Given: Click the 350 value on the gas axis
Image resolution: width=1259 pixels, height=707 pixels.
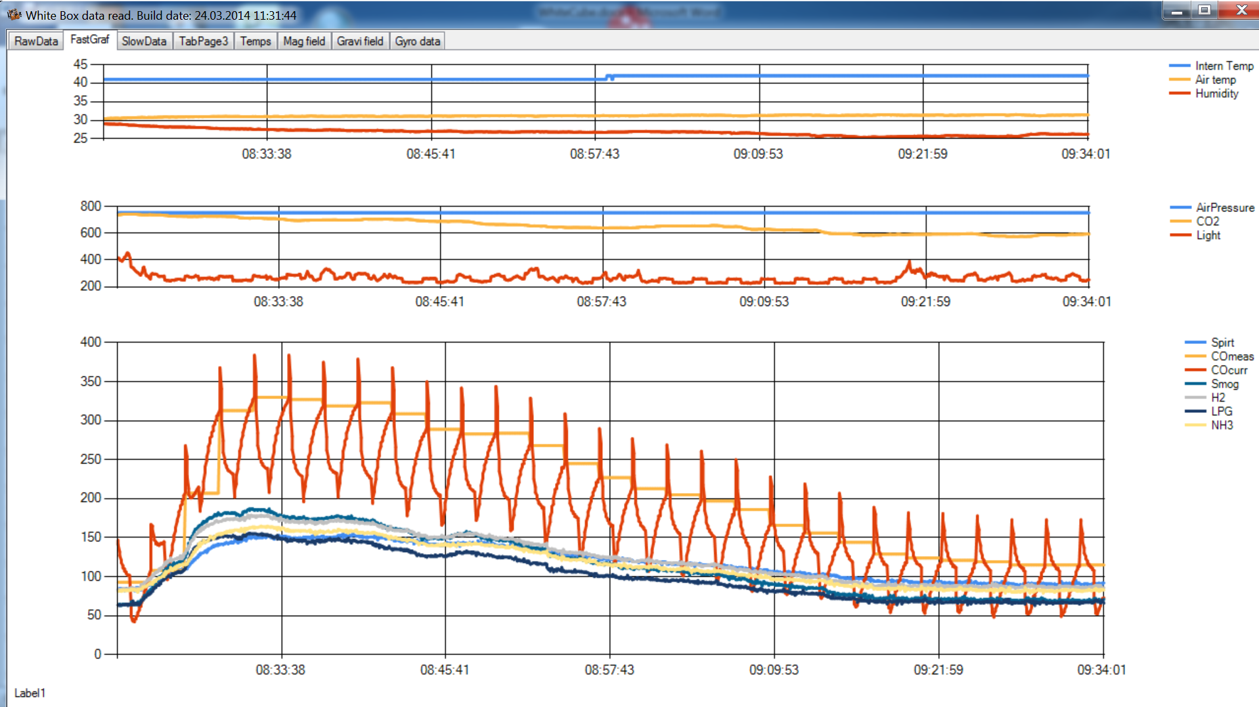Looking at the screenshot, I should coord(91,381).
